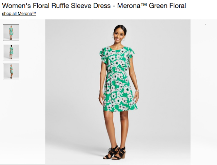The height and width of the screenshot is (165, 217).
Task: Click the hem of the floral dress
Action: (120, 110)
